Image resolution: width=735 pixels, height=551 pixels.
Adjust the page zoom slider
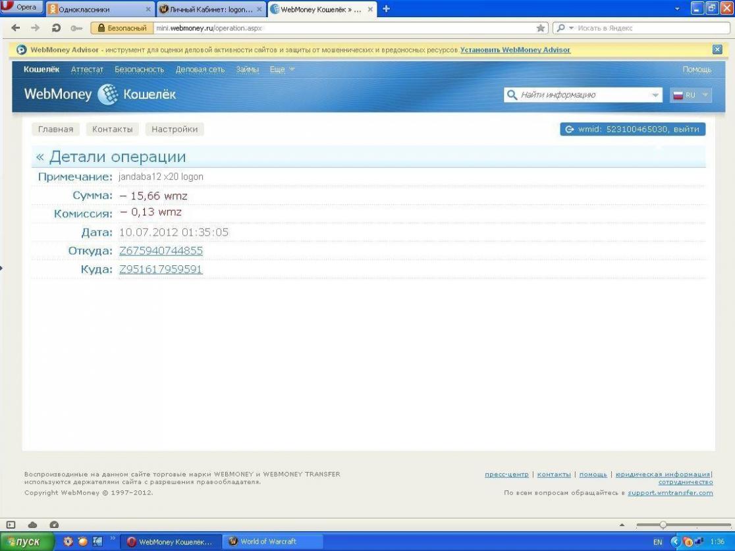(x=663, y=525)
